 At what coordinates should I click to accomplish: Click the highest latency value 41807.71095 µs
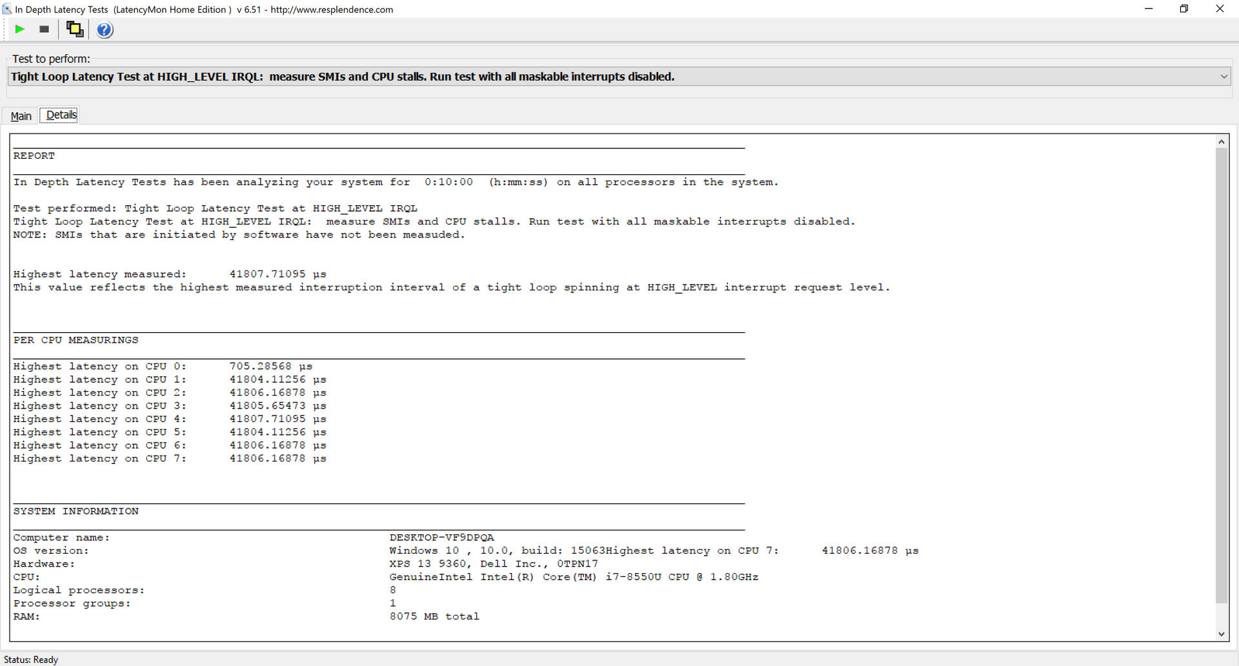[x=277, y=274]
